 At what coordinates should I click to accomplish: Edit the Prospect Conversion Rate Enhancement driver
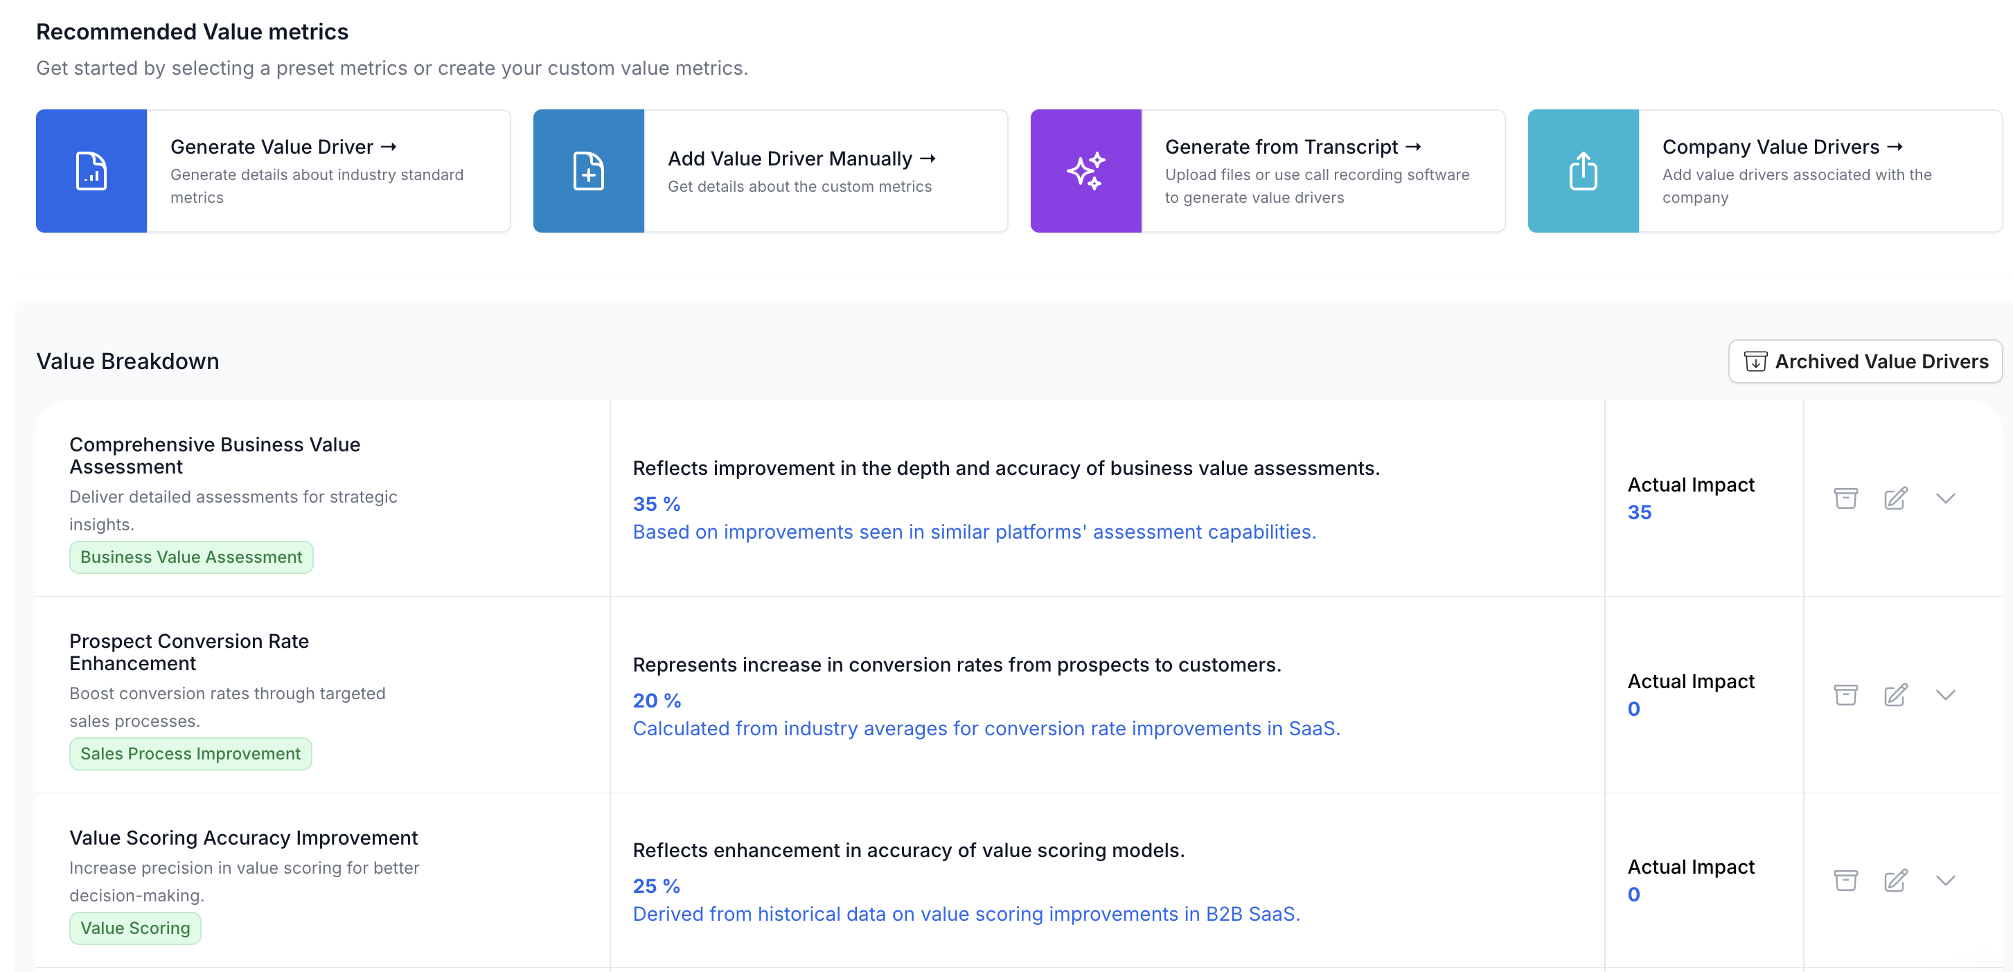1895,695
